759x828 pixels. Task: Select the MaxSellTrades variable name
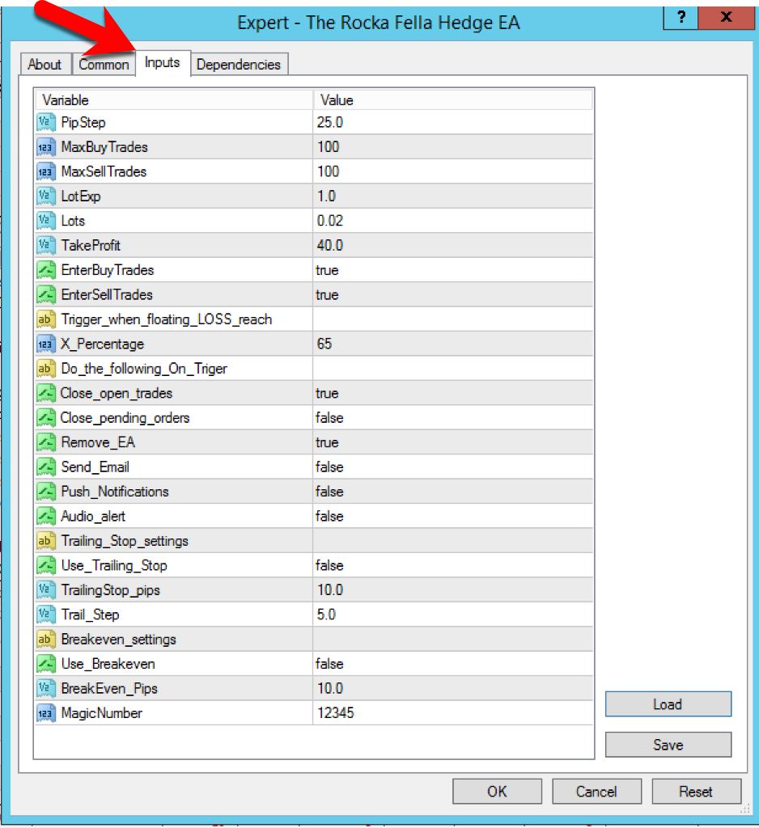(104, 171)
